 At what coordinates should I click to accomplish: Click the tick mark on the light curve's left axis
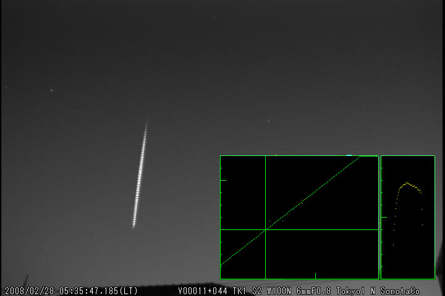point(384,217)
